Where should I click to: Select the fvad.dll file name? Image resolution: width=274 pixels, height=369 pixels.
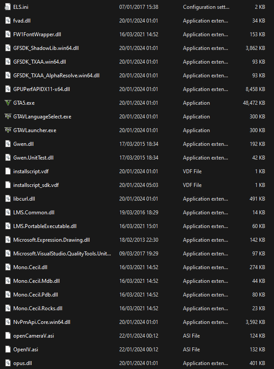coord(23,21)
